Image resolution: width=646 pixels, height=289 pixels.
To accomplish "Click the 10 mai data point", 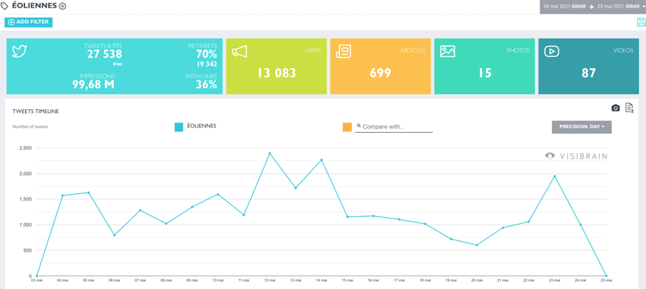I will (x=218, y=194).
